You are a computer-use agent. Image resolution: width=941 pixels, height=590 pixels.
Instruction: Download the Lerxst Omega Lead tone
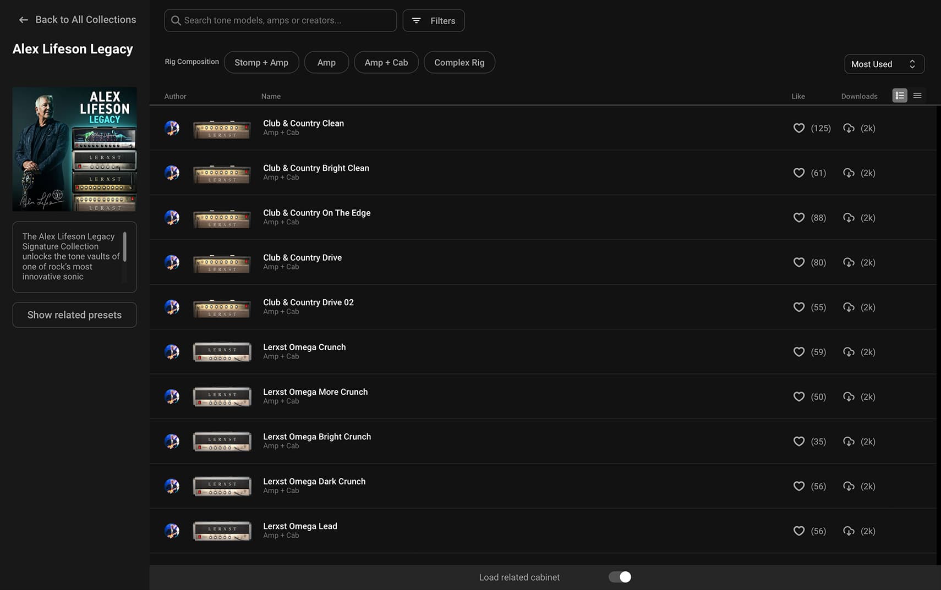849,531
